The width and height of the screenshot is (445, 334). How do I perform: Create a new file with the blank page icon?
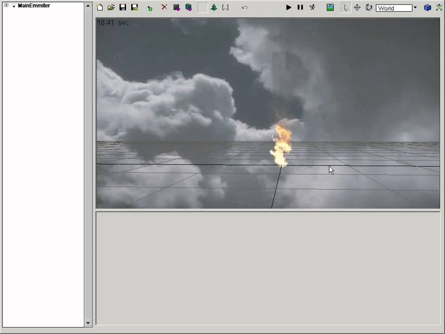click(100, 7)
